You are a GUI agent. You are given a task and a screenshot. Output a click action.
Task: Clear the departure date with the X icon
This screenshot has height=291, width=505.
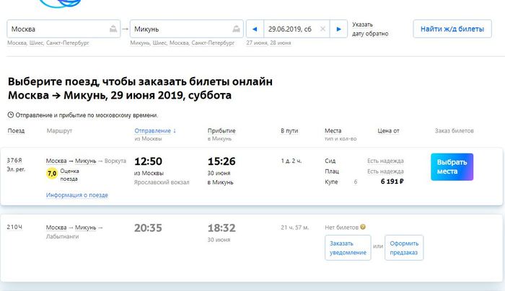point(322,29)
